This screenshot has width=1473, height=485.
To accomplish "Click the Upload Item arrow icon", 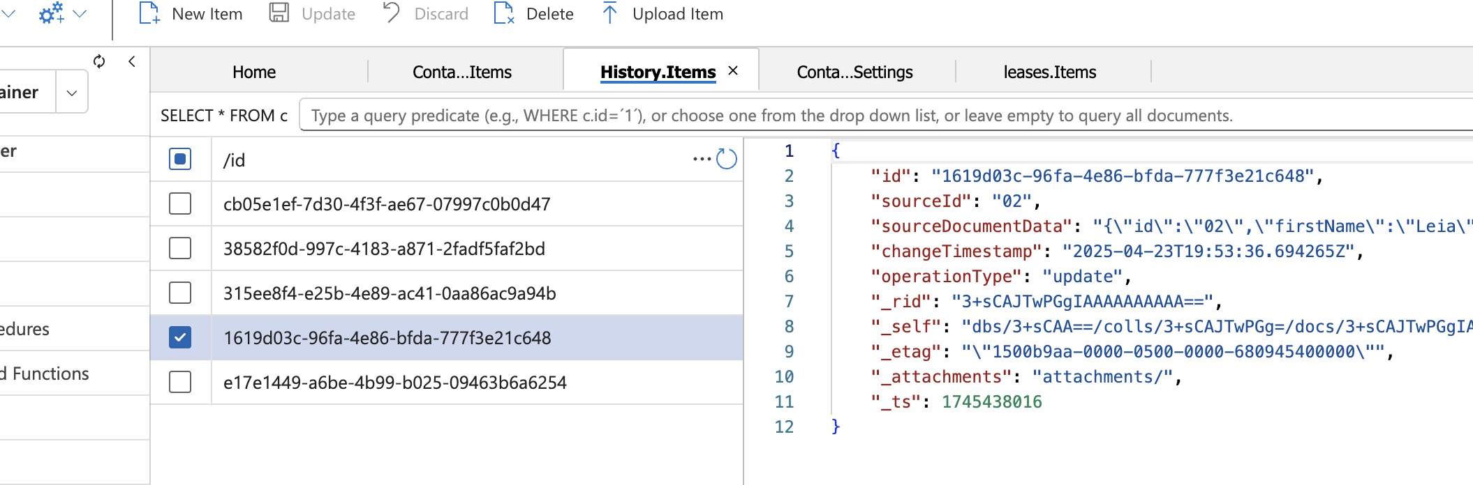I will pos(609,13).
